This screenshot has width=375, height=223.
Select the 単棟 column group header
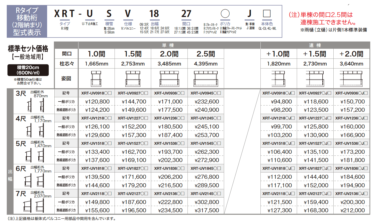click(x=169, y=45)
